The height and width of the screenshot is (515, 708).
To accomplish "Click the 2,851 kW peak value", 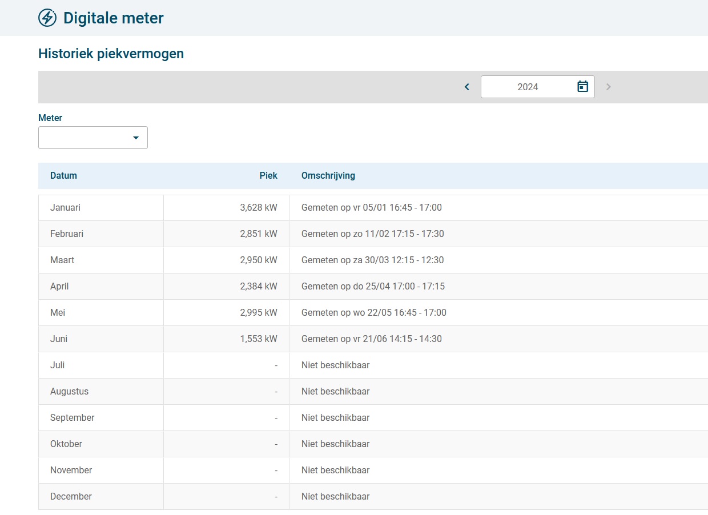I will pos(259,234).
